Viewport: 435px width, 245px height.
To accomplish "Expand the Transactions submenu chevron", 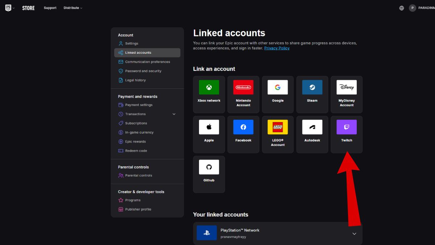I will tap(174, 114).
